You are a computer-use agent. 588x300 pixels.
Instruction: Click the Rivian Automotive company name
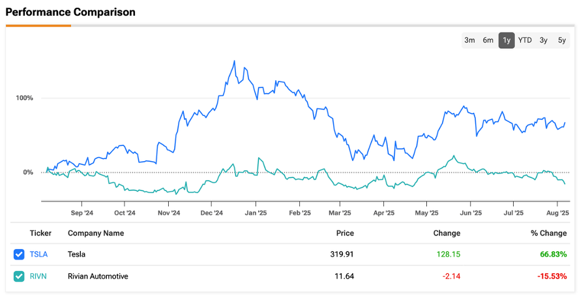click(x=98, y=277)
